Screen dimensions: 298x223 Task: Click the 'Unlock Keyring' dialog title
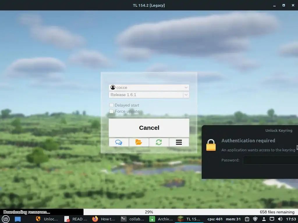(x=279, y=130)
